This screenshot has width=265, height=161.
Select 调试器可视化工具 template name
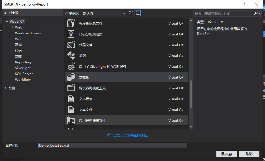click(92, 88)
